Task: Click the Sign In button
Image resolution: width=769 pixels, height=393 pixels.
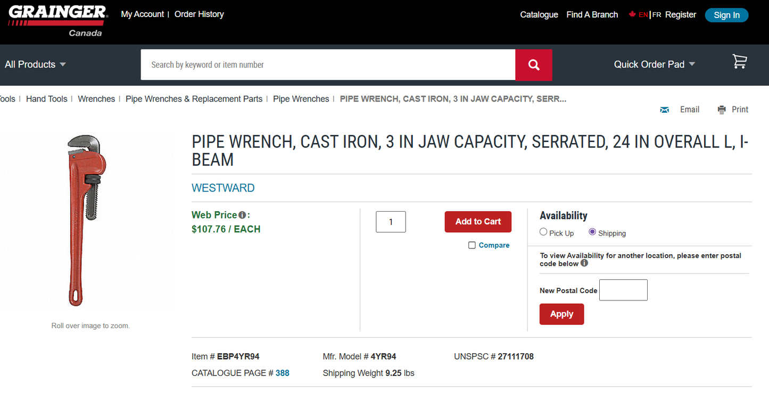Action: 727,15
